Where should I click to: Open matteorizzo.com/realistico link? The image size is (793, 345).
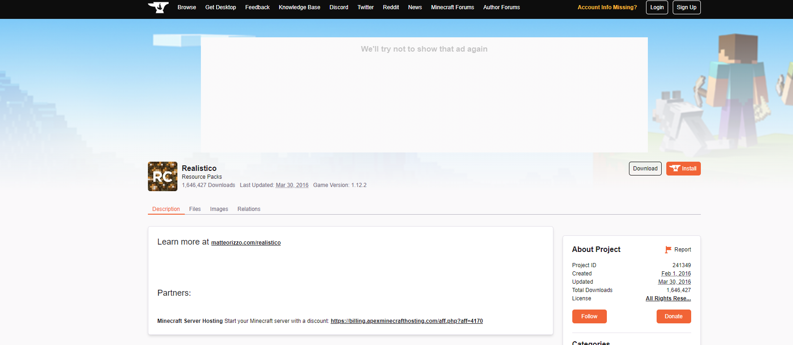click(246, 243)
